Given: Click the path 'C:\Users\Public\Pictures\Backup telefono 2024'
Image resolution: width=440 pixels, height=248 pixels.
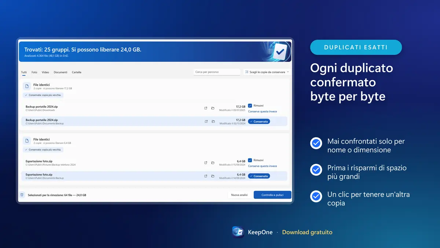Looking at the screenshot, I should [x=51, y=165].
